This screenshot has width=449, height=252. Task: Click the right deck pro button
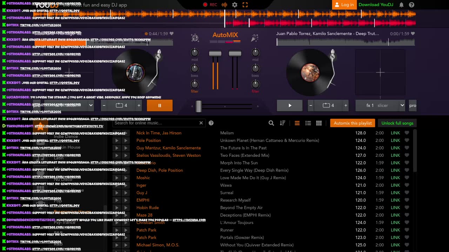coord(413,105)
